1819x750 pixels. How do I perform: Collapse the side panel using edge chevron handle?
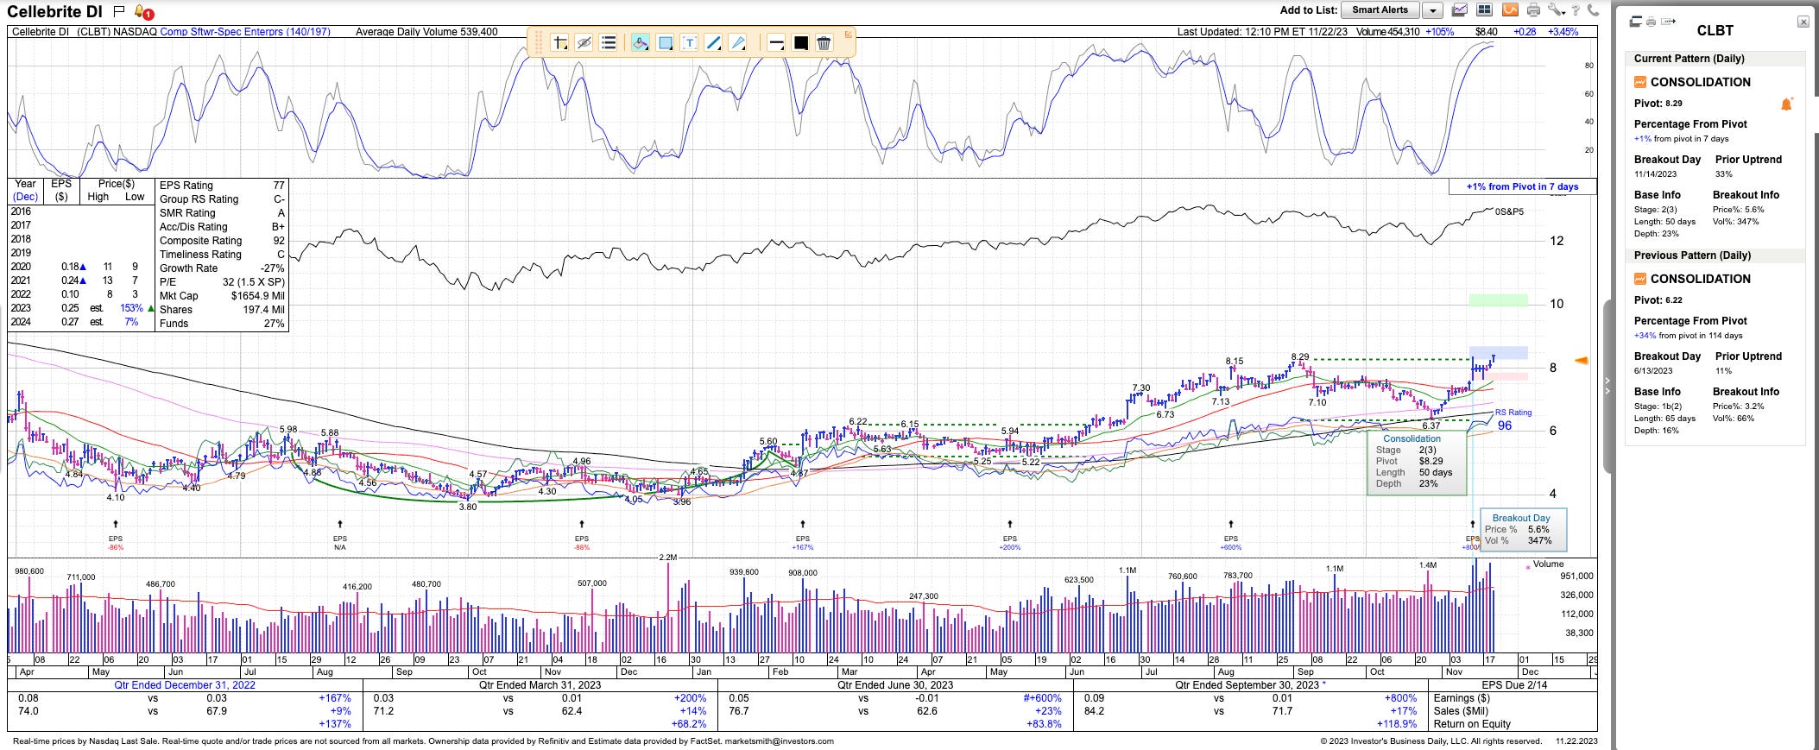(x=1607, y=386)
